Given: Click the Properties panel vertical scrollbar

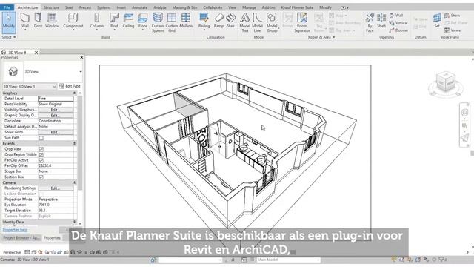Looking at the screenshot, I should (80, 142).
